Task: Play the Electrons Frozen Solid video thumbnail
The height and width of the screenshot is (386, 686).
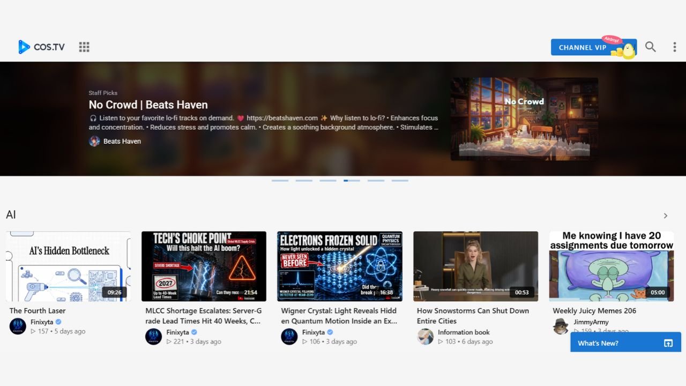Action: click(340, 266)
